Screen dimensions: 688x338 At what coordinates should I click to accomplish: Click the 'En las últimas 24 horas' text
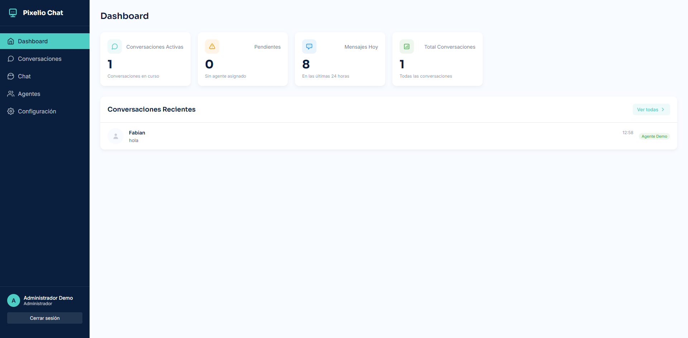(x=325, y=76)
